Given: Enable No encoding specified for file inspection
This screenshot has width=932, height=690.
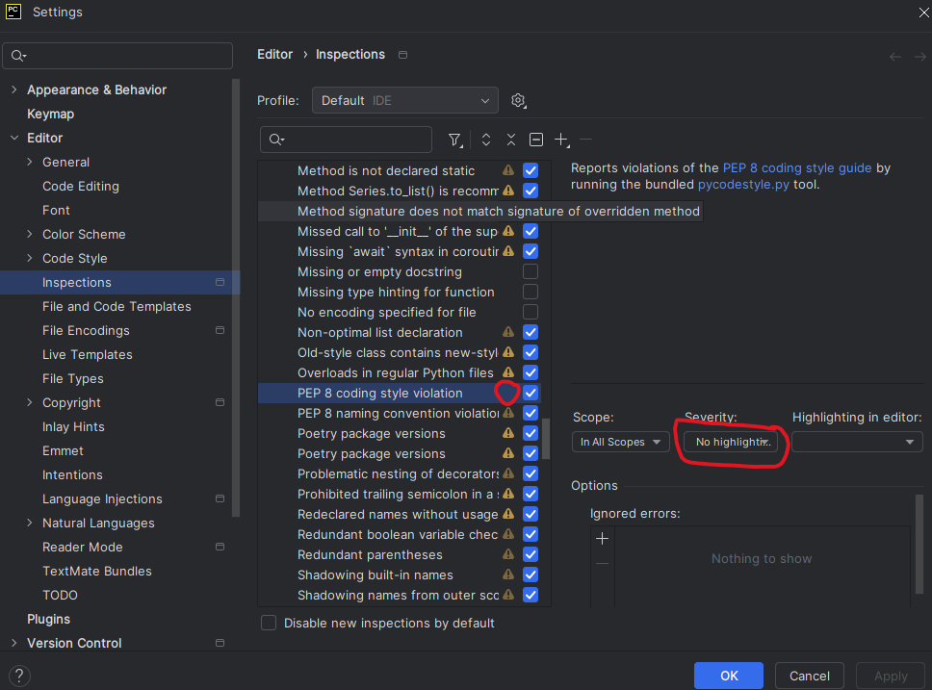Looking at the screenshot, I should 531,312.
